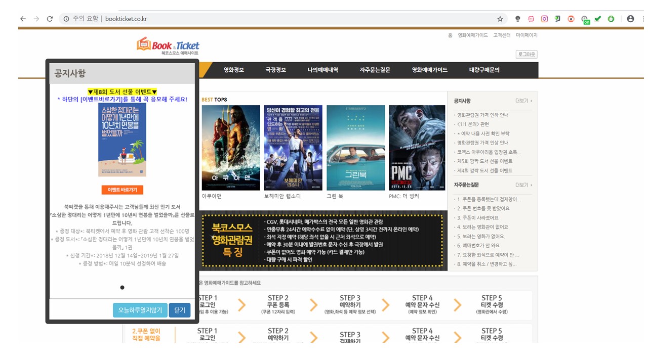Open FAQ 6. 예매번호가 안 와요

[x=478, y=246]
